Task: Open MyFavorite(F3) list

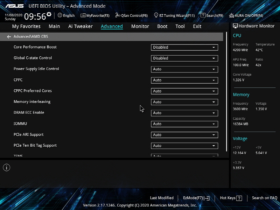Action: [x=95, y=15]
